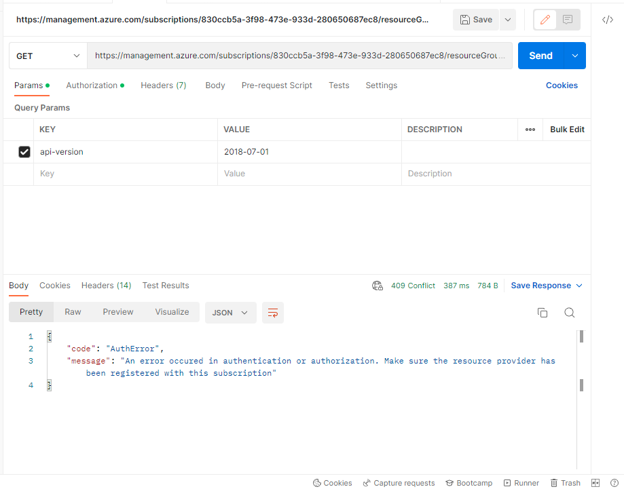This screenshot has height=489, width=624.
Task: Open the Test Results tab
Action: point(166,286)
